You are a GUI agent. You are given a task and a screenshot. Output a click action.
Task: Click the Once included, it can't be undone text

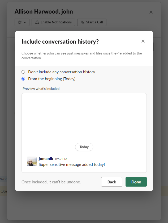click(51, 182)
